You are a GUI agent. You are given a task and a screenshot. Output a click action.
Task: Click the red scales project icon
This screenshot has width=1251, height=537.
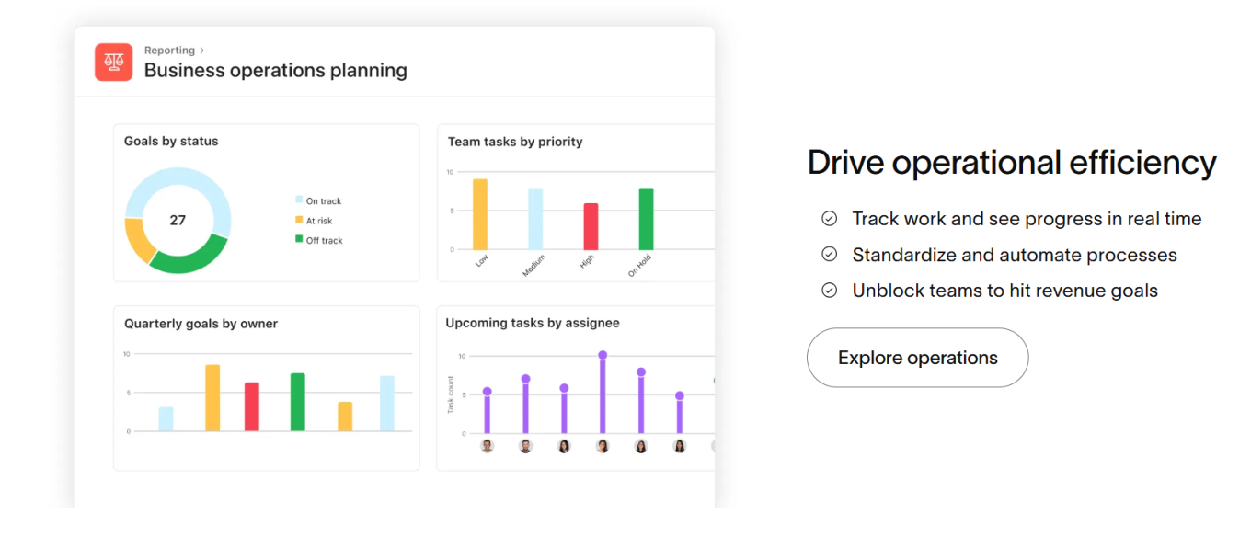tap(114, 62)
